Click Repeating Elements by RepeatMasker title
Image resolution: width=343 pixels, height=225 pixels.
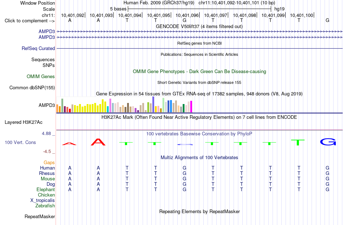(200, 211)
